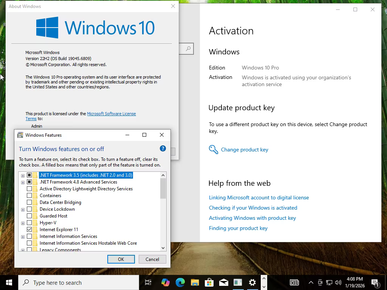Enable Internet Information Services Hostable Web Core
Screen dimensions: 387x290
click(29, 243)
